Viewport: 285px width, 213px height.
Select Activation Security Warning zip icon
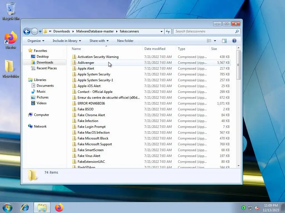(x=74, y=57)
